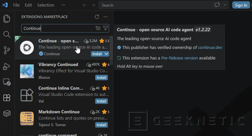The height and width of the screenshot is (136, 252).
Task: Open the Explorer view in activity bar
Action: (7, 19)
